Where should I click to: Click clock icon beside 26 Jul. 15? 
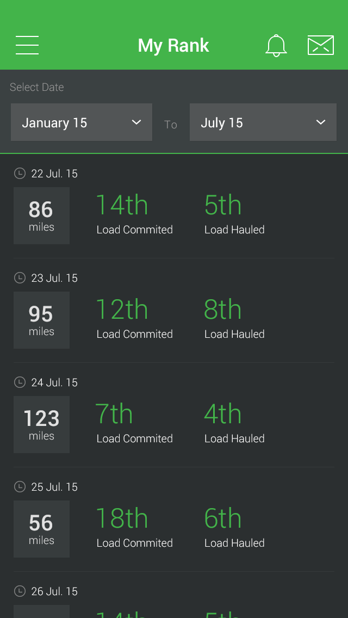tap(20, 591)
